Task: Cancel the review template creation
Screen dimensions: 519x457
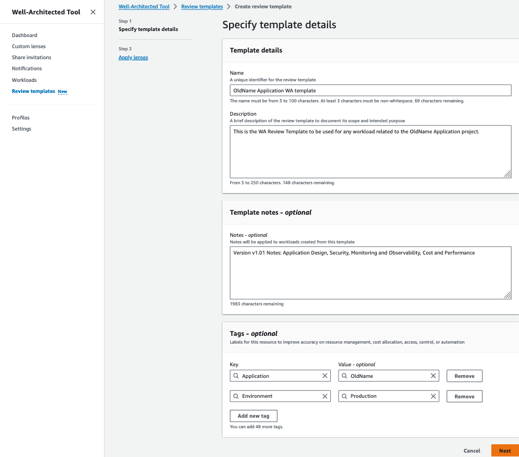Action: 471,450
